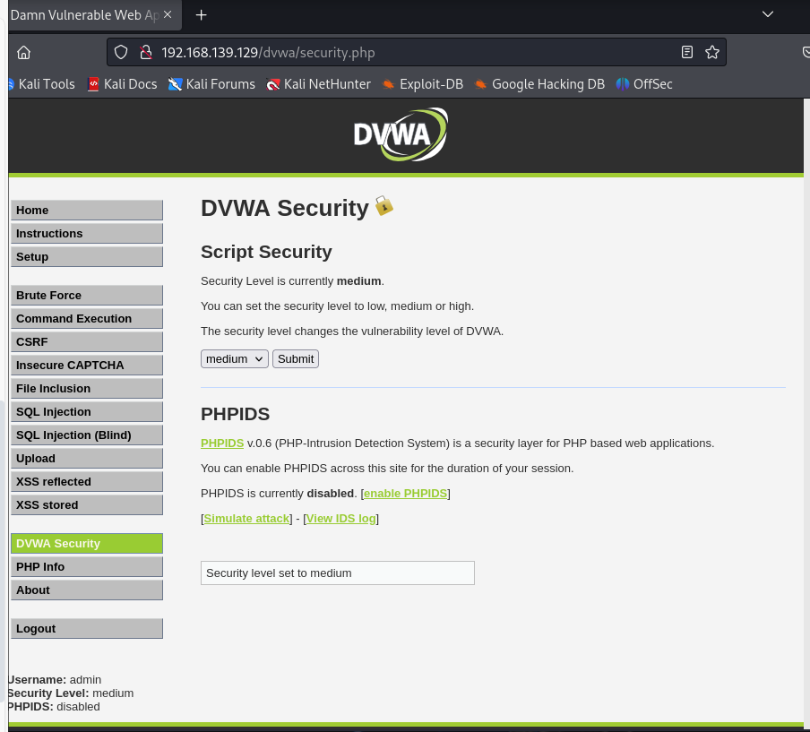Click Logout in sidebar

(87, 629)
